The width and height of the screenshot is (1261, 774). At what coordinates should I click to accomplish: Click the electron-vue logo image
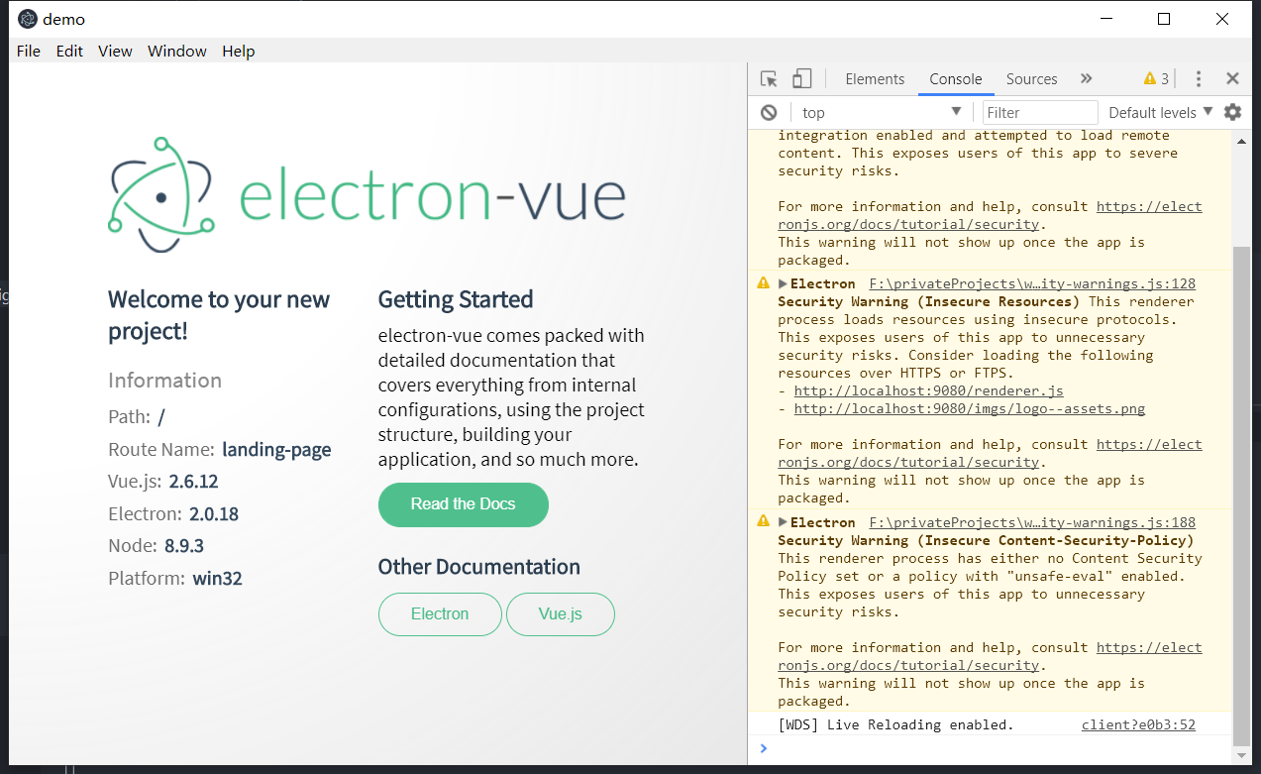367,195
